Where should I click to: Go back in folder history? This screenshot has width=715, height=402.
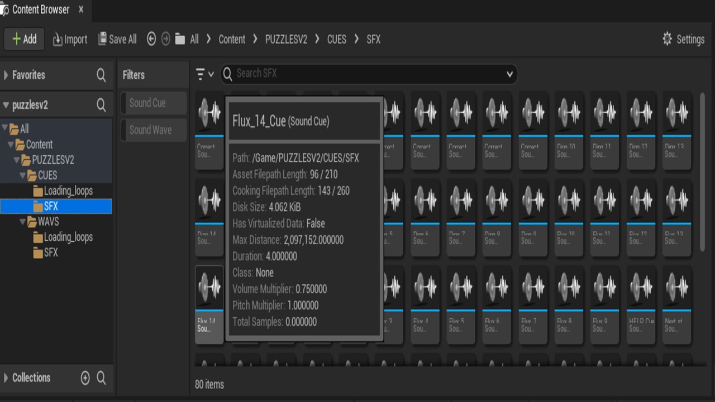[x=151, y=39]
